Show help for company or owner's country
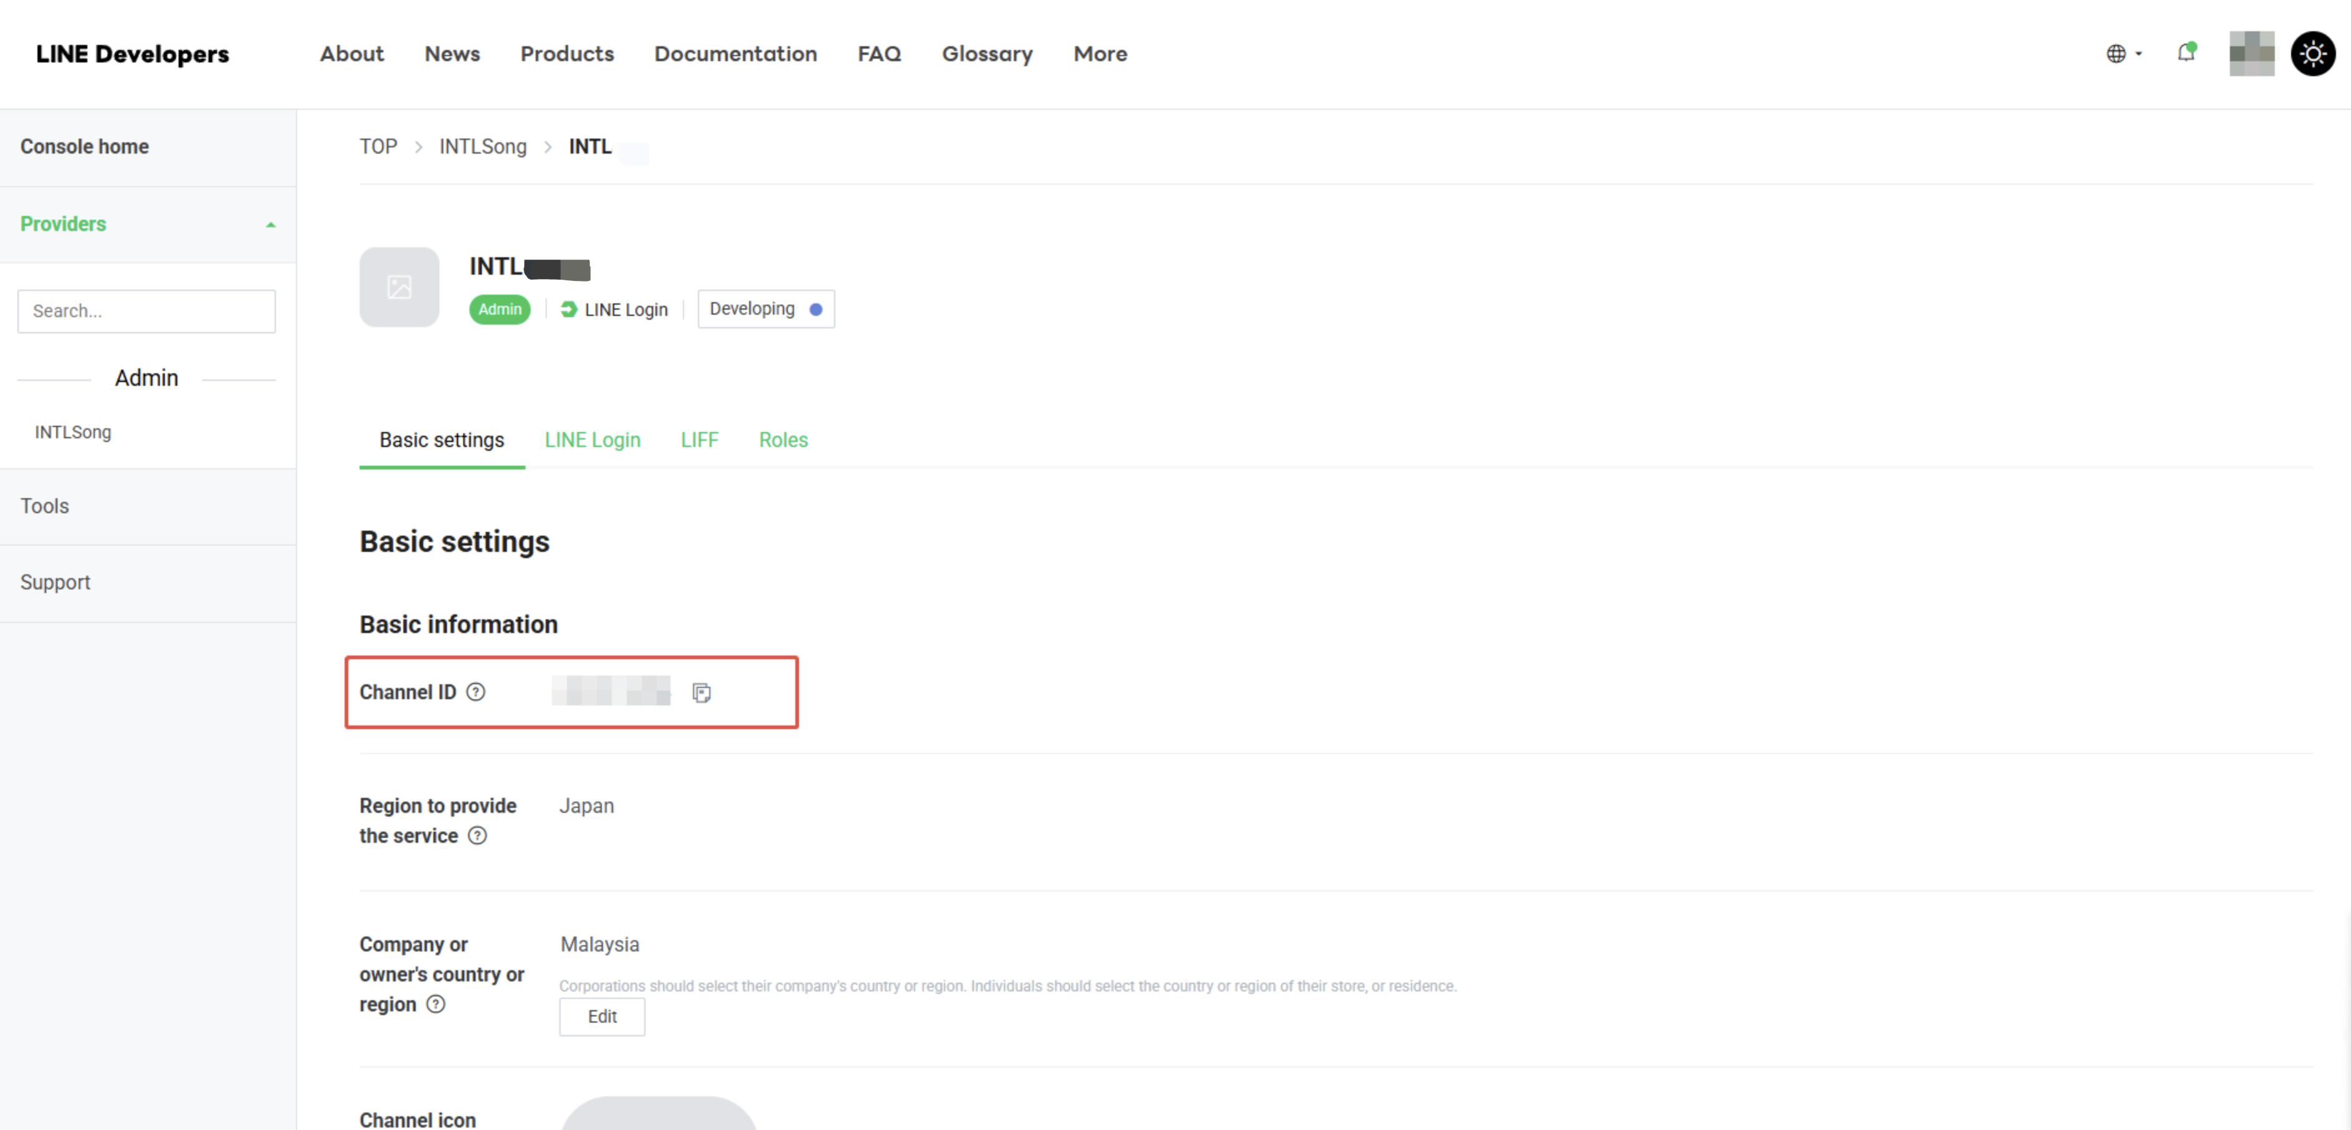This screenshot has width=2351, height=1130. (x=436, y=1004)
